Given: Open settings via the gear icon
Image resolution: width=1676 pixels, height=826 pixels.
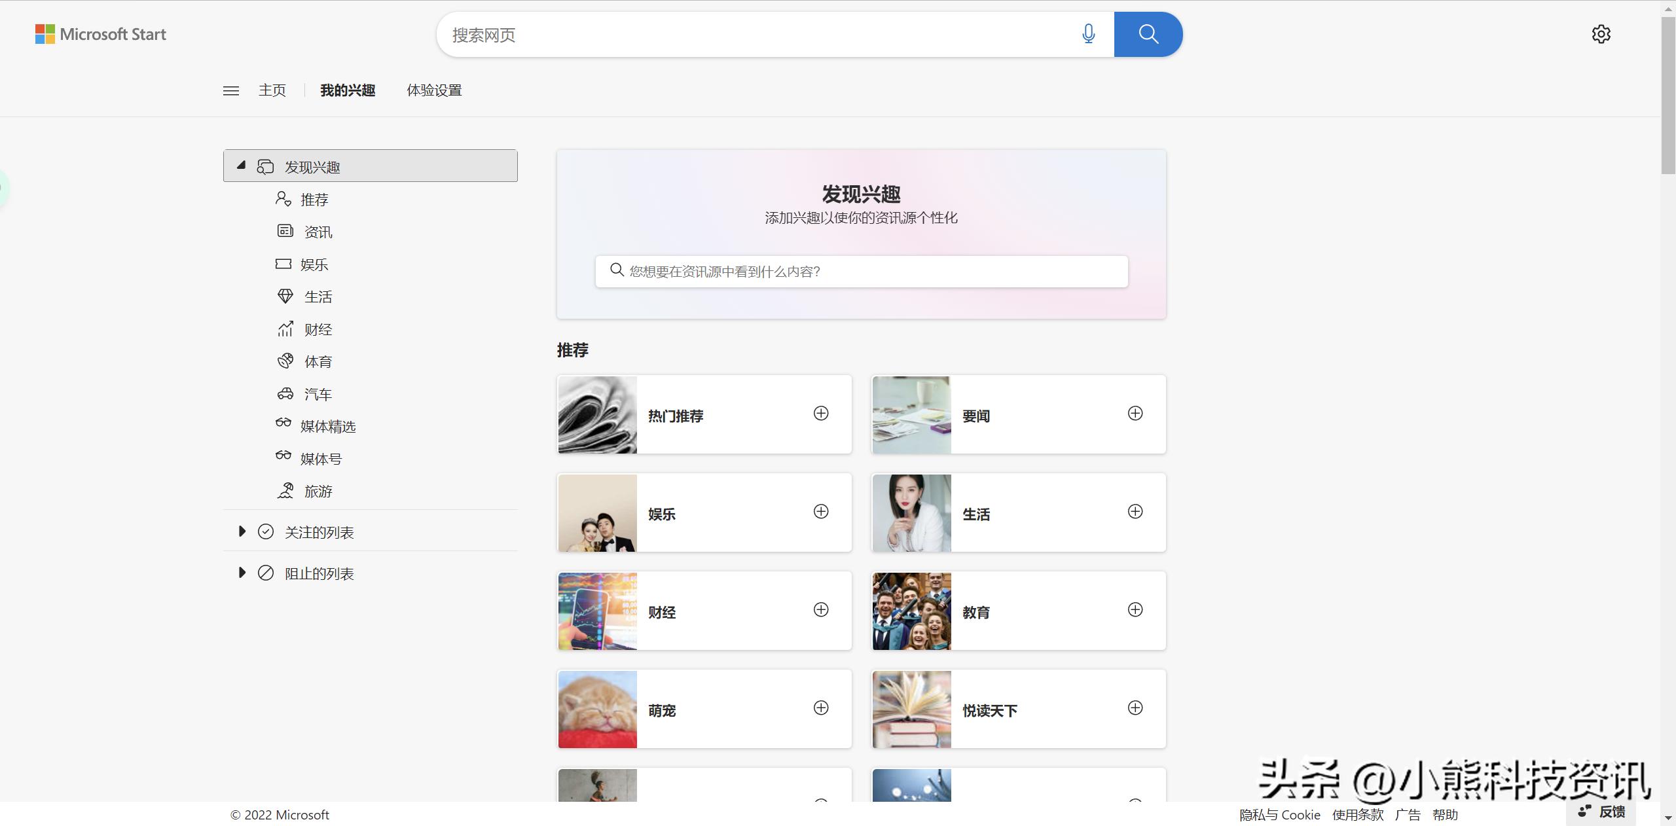Looking at the screenshot, I should [1602, 34].
